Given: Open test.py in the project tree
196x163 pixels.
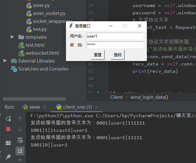Looking at the screenshot, I should point(40,29).
